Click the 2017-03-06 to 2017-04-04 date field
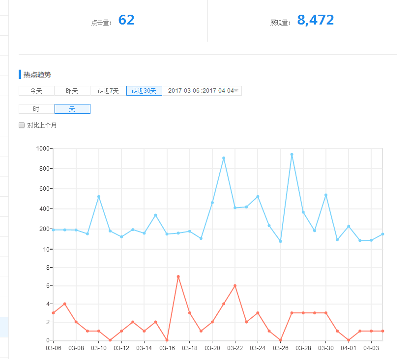 (x=201, y=91)
